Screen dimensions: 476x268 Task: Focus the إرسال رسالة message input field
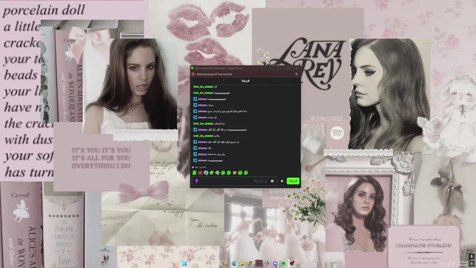pos(234,181)
